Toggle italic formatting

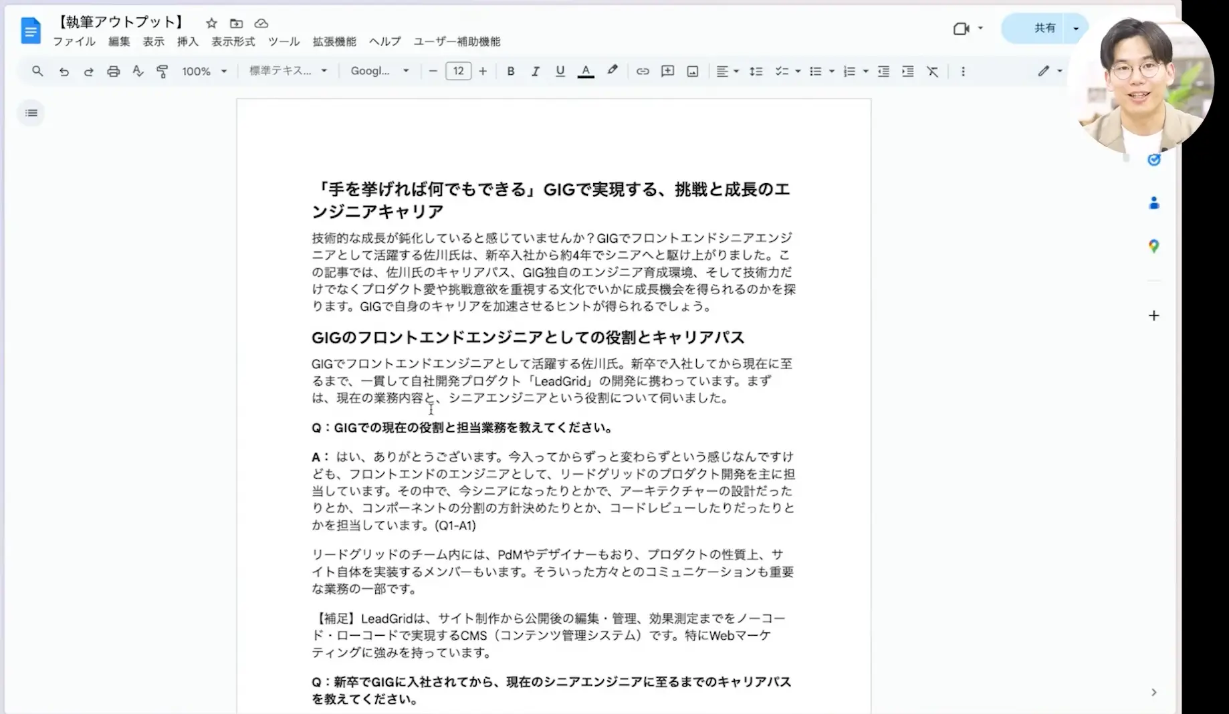pyautogui.click(x=535, y=72)
